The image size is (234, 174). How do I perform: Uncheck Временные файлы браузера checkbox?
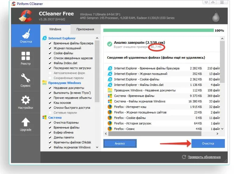pyautogui.click(x=50, y=43)
